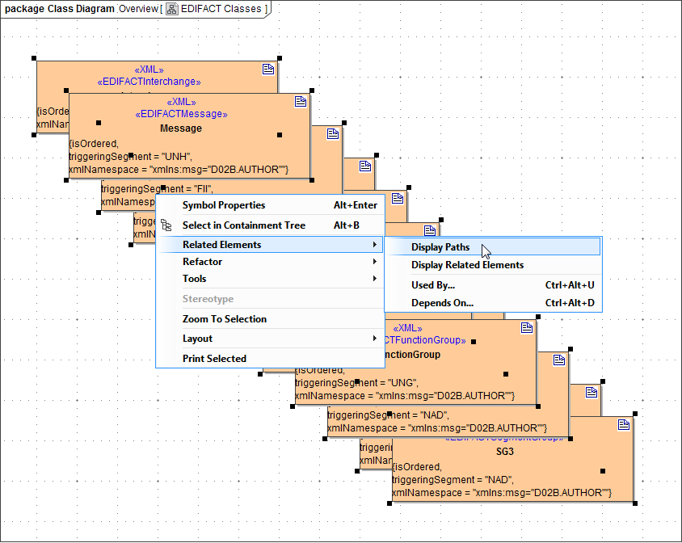Click the page icon on the EDIFACTFunctionGroup class box

click(x=527, y=327)
